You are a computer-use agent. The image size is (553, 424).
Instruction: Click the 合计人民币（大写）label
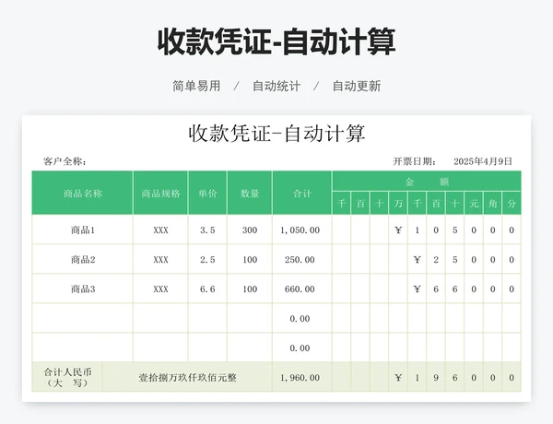click(x=67, y=377)
